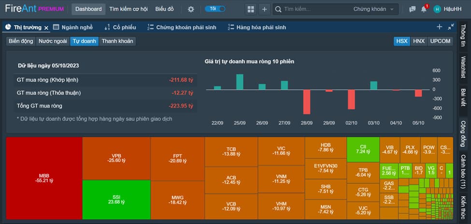Click the plus icon beside the search box
471x224 pixels.
click(x=264, y=9)
